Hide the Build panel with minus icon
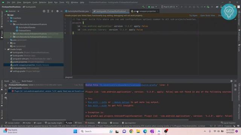This screenshot has height=135, width=241. [235, 81]
